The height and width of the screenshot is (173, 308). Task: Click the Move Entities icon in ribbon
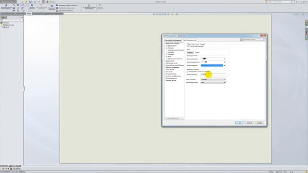[x=57, y=11]
